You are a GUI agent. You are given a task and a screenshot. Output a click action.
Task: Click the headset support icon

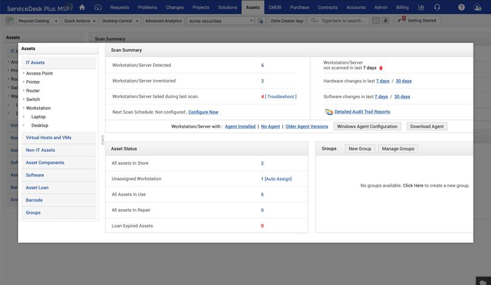437,7
